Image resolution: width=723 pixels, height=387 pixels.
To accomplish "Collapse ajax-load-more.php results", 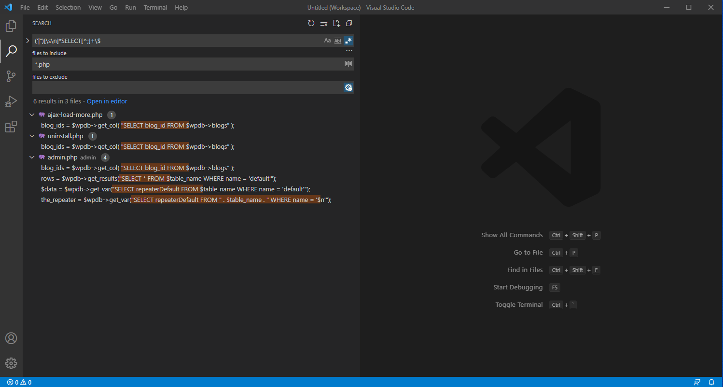I will coord(32,115).
